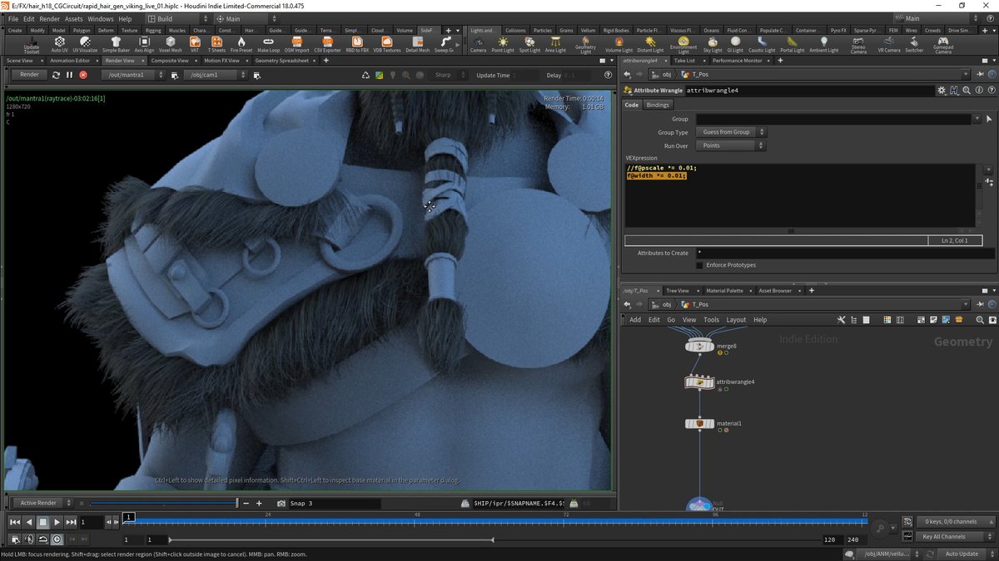This screenshot has width=999, height=561.
Task: Switch to the Bindings tab
Action: pos(658,105)
